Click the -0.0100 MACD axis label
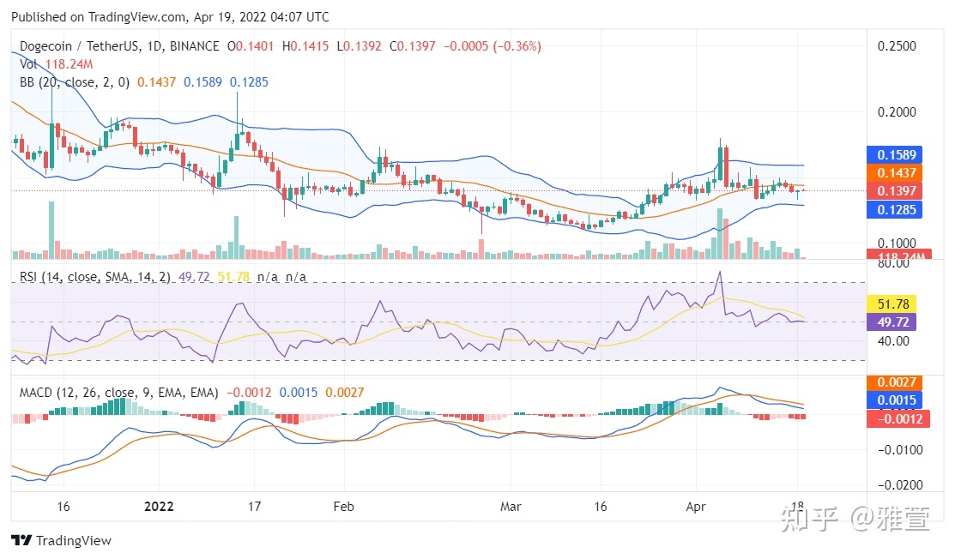This screenshot has width=955, height=559. pos(900,450)
